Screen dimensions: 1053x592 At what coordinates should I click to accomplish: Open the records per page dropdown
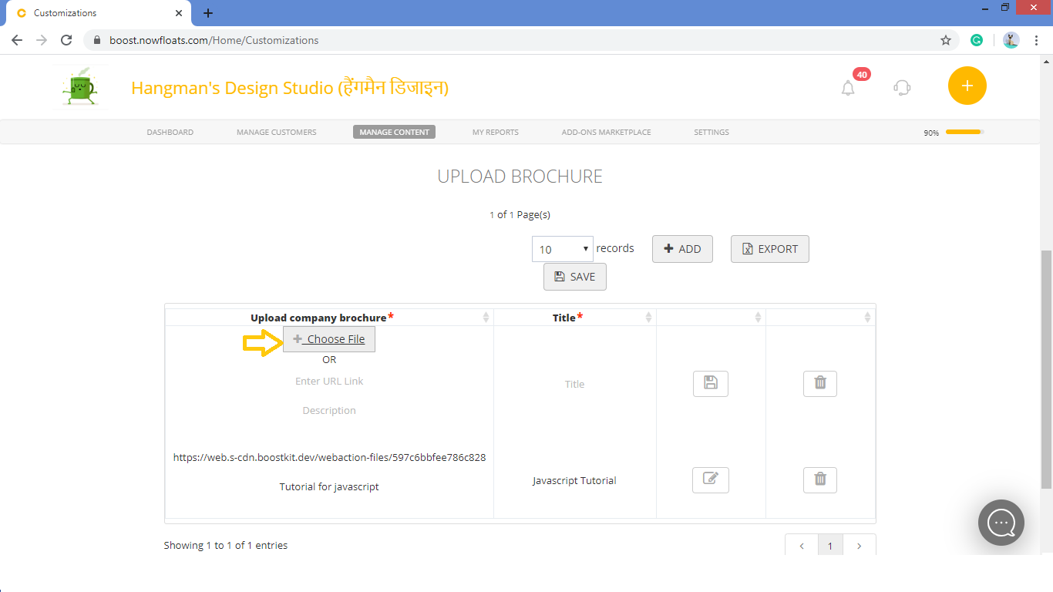click(x=563, y=249)
